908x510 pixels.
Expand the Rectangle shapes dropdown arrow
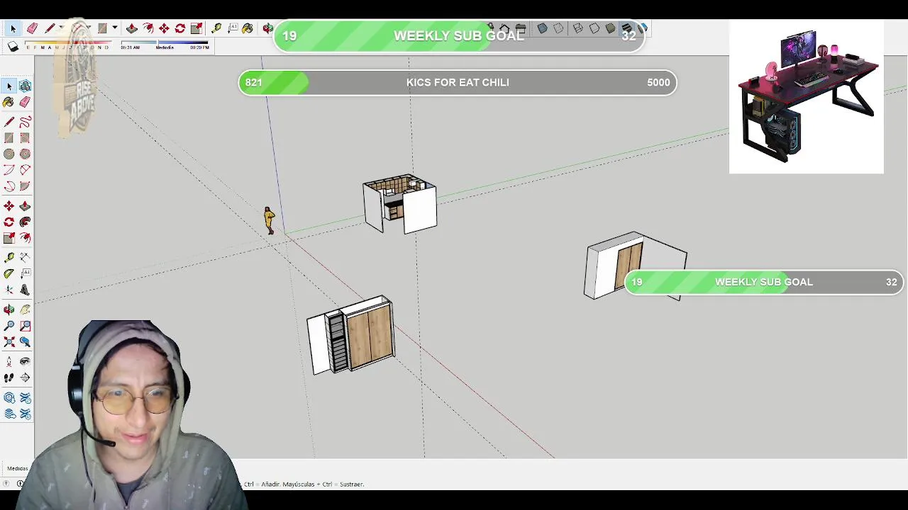tap(114, 28)
